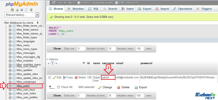Sort by the password column header
This screenshot has height=100, width=218.
pos(146,63)
